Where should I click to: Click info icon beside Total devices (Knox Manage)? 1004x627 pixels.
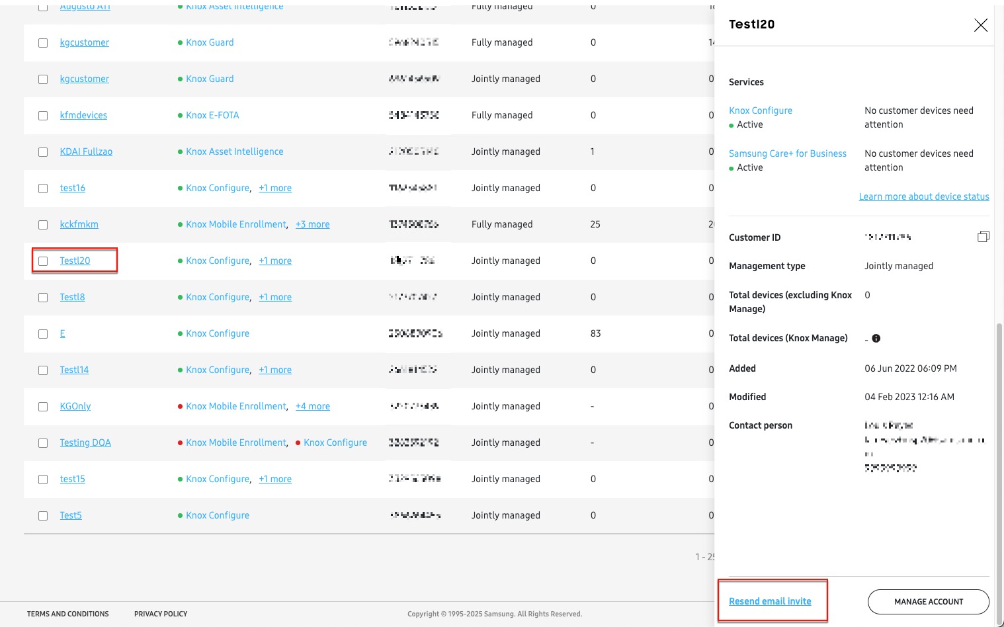[876, 338]
